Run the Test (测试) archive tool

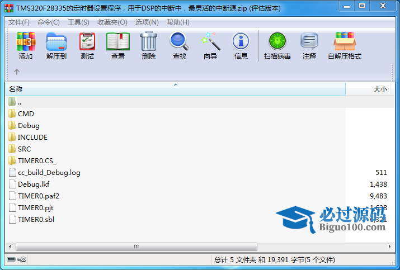[x=87, y=41]
